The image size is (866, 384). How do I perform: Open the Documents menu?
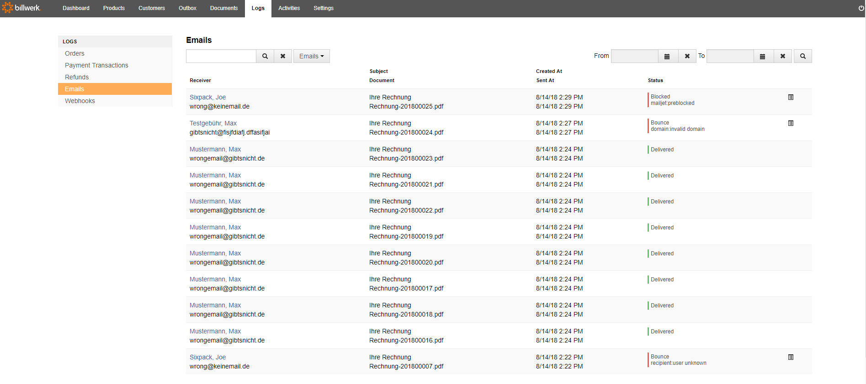[x=224, y=8]
